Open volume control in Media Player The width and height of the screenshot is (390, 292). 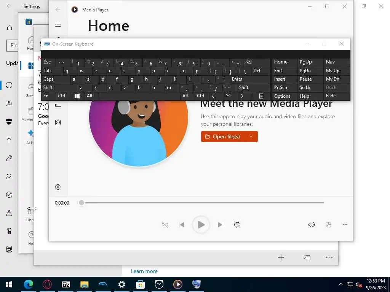coord(312,225)
